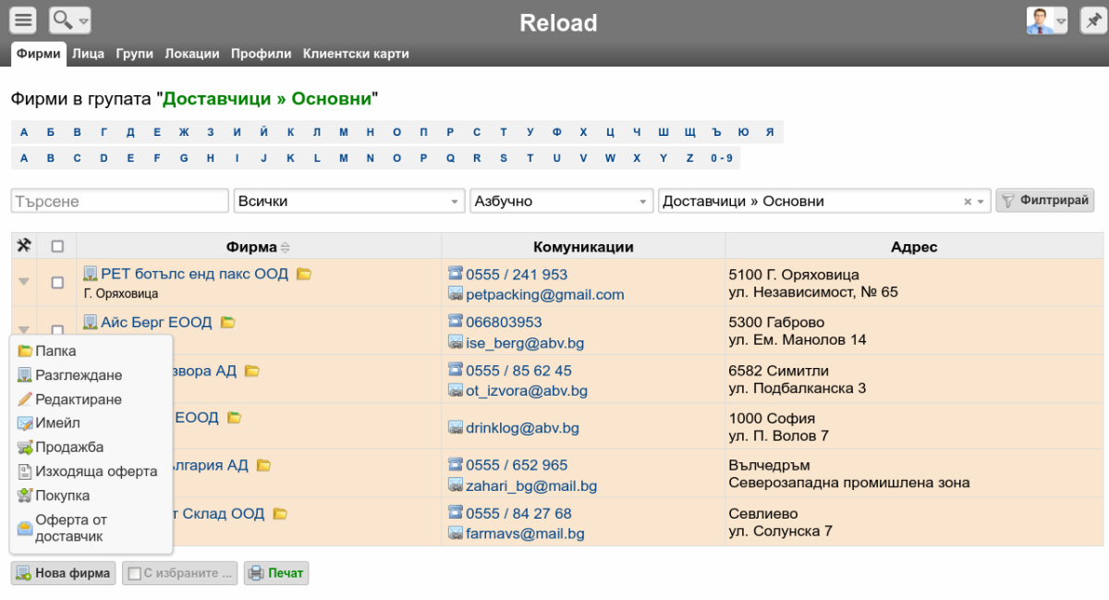
Task: Toggle the С избраните checkbox
Action: (135, 574)
